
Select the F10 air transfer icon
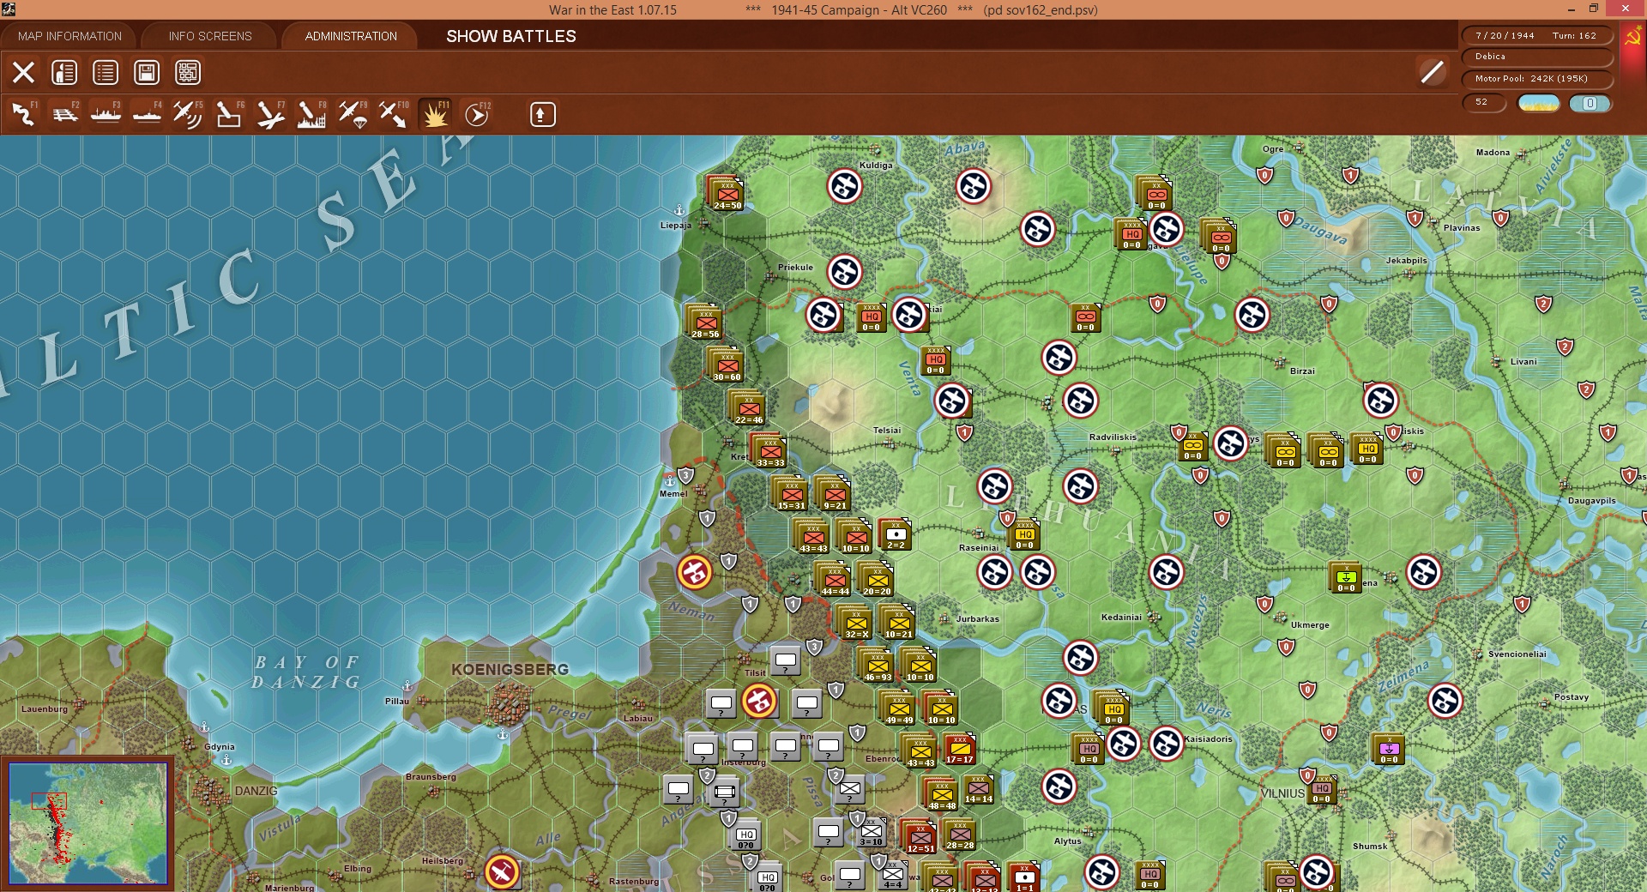pyautogui.click(x=394, y=114)
